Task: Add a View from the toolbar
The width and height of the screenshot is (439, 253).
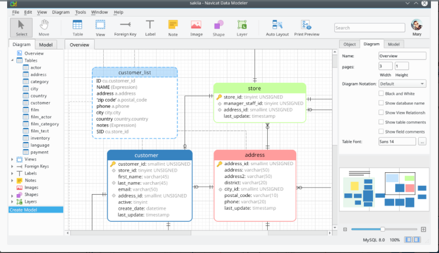Action: 100,28
